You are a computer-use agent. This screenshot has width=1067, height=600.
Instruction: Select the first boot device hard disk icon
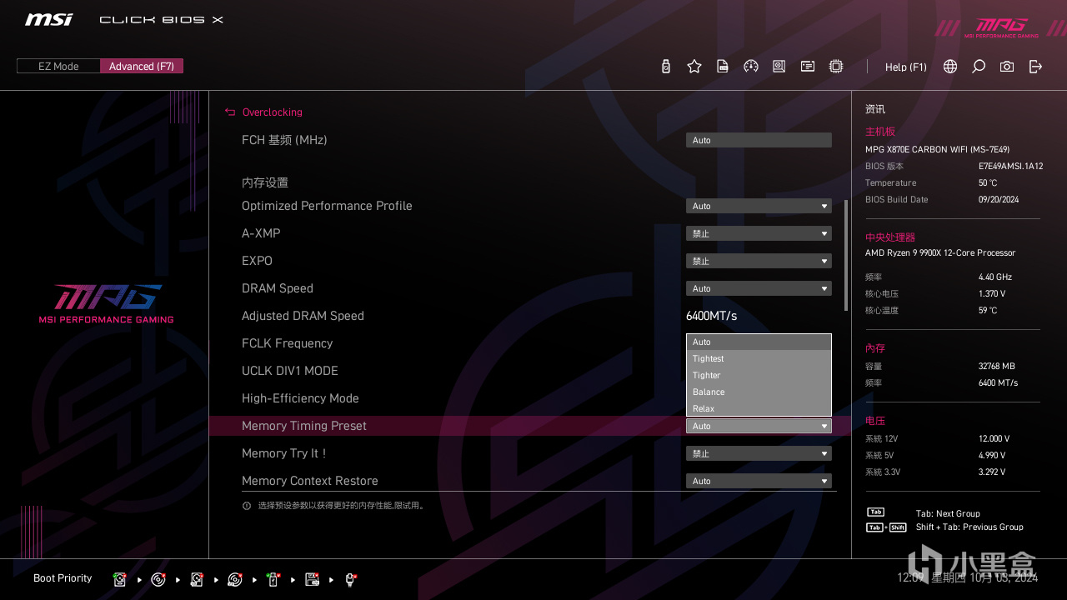click(120, 579)
